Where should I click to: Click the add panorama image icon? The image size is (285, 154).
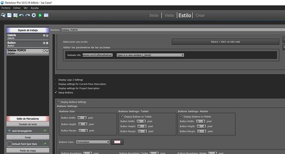(15, 15)
